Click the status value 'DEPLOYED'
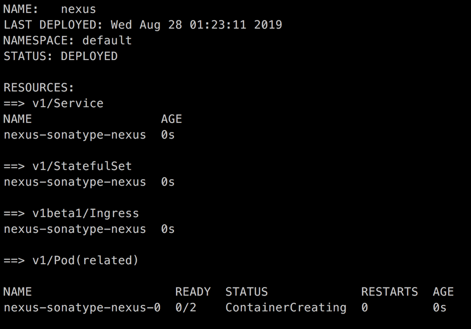Viewport: 471px width, 329px height. click(89, 56)
